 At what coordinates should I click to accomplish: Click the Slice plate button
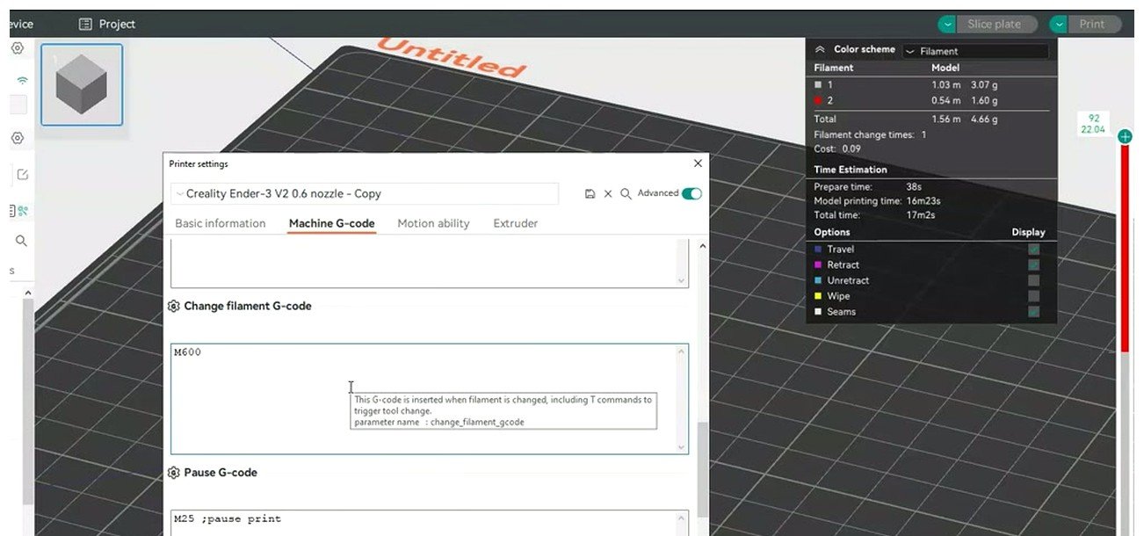tap(996, 25)
